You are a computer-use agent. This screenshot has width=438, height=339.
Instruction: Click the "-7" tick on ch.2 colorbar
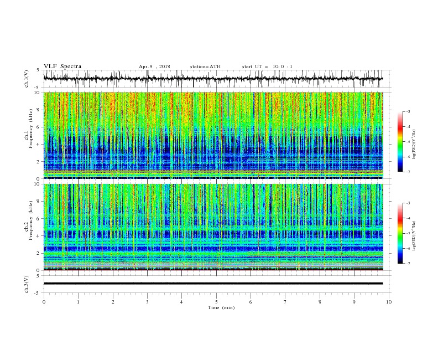click(408, 264)
